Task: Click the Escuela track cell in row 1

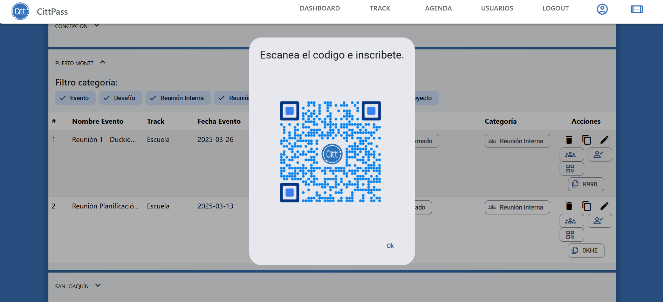Action: pyautogui.click(x=158, y=139)
